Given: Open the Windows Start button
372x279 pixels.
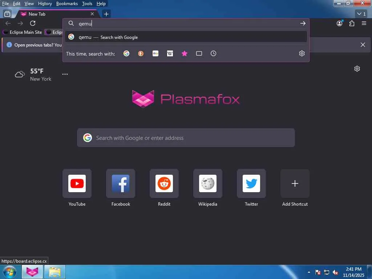Looking at the screenshot, I should (x=10, y=272).
